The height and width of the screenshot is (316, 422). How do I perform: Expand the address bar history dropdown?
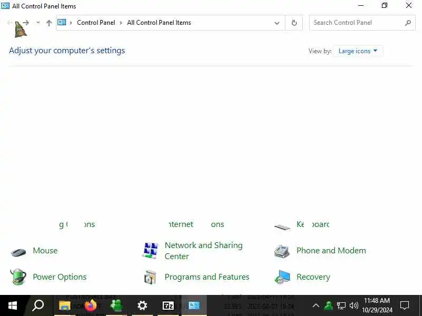pos(276,23)
